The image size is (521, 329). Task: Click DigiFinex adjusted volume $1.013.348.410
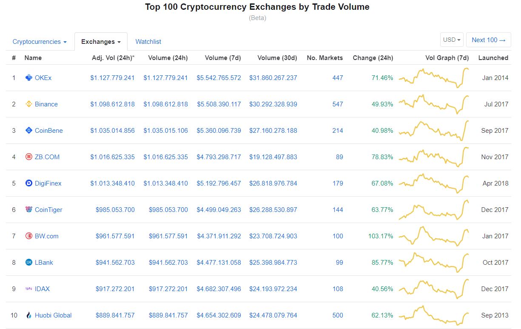tap(112, 183)
